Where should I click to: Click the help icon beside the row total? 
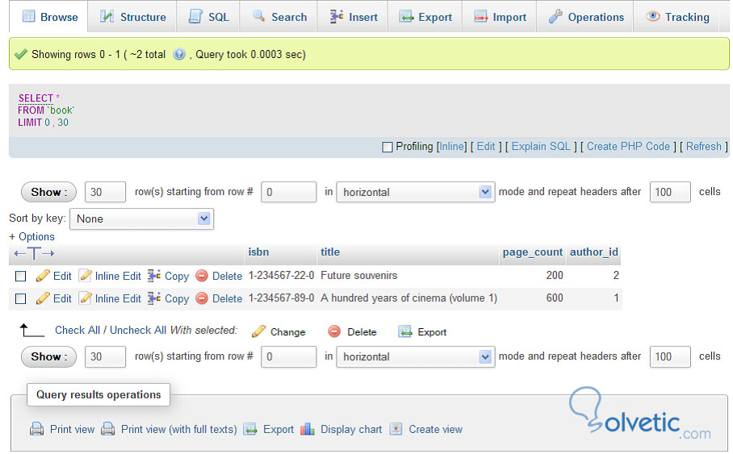click(x=179, y=55)
